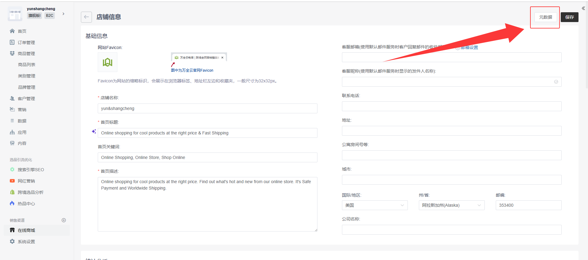Click the 店铺名称 input field
Image resolution: width=588 pixels, height=260 pixels.
point(207,108)
